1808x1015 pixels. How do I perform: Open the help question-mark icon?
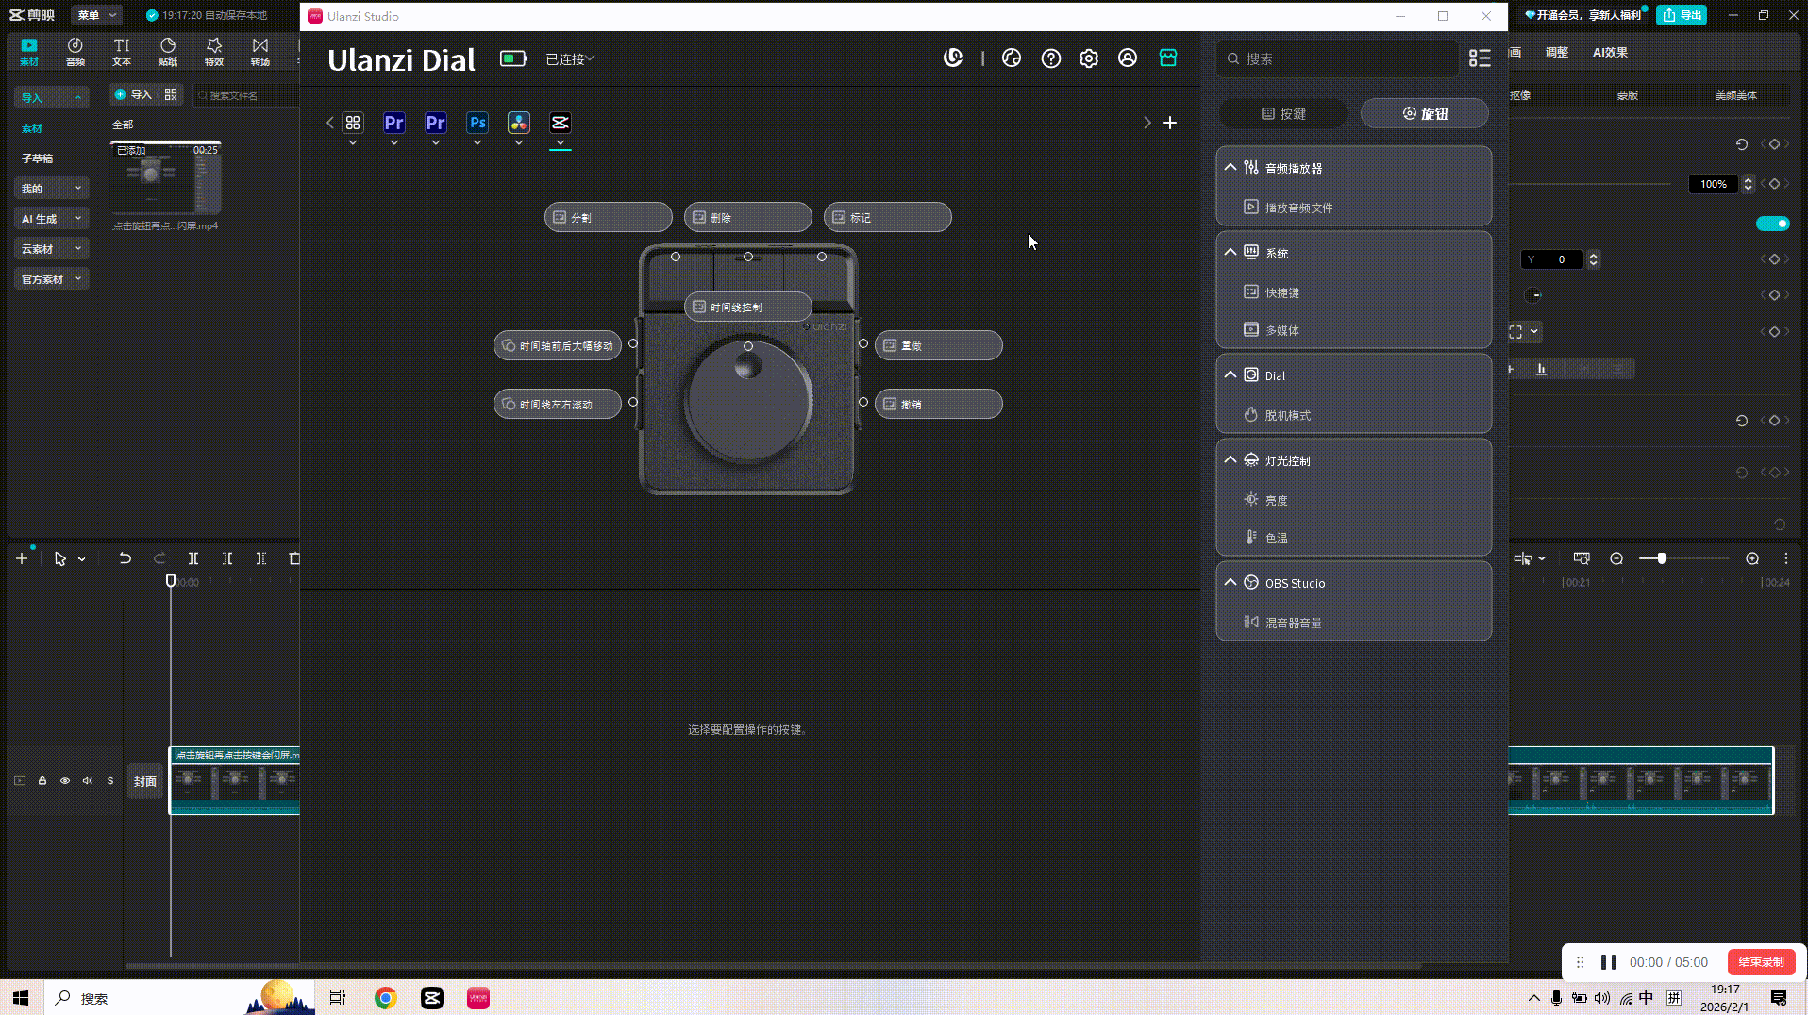pyautogui.click(x=1050, y=58)
